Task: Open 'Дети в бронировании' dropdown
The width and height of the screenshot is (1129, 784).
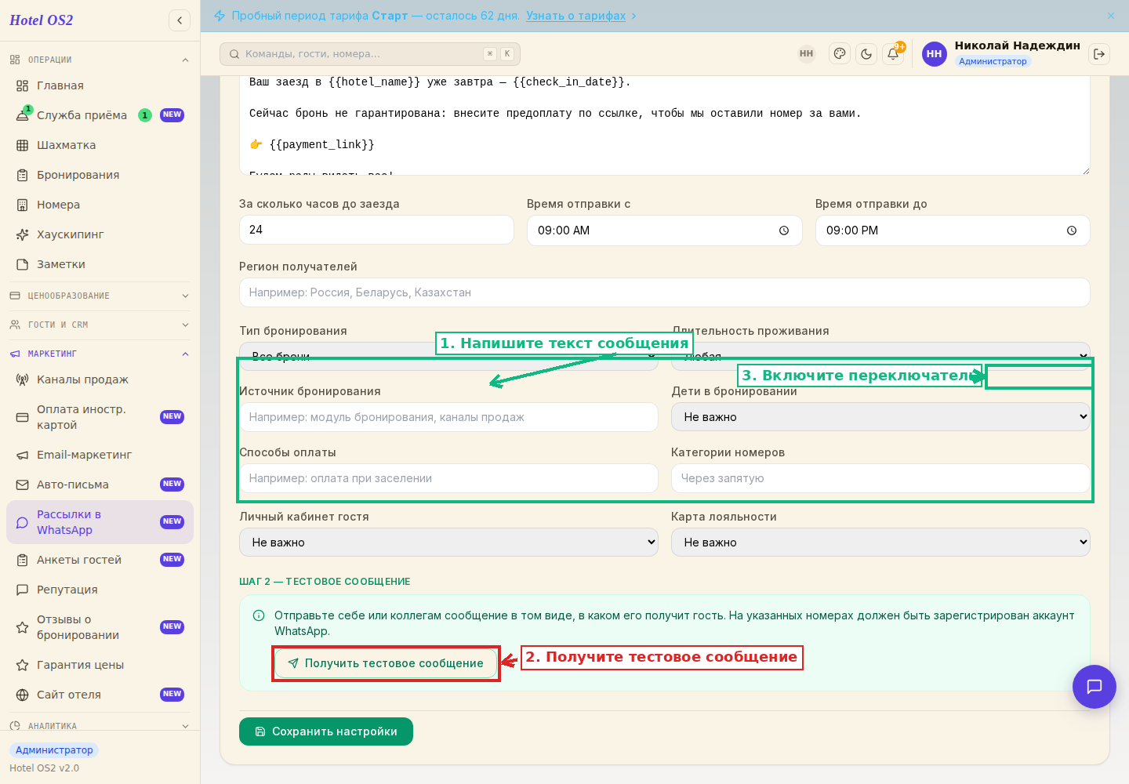Action: (x=880, y=417)
